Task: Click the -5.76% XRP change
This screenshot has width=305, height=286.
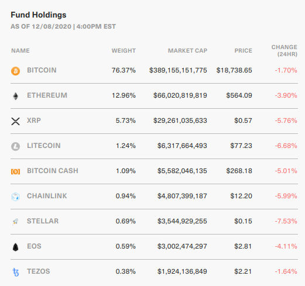Action: coord(286,120)
